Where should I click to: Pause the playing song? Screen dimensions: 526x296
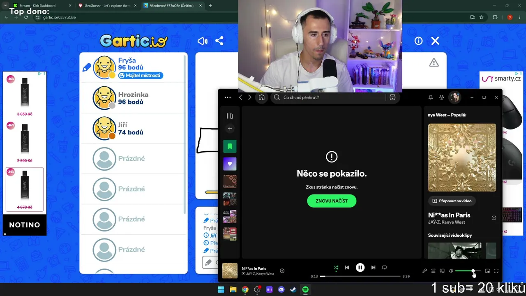[x=360, y=268]
